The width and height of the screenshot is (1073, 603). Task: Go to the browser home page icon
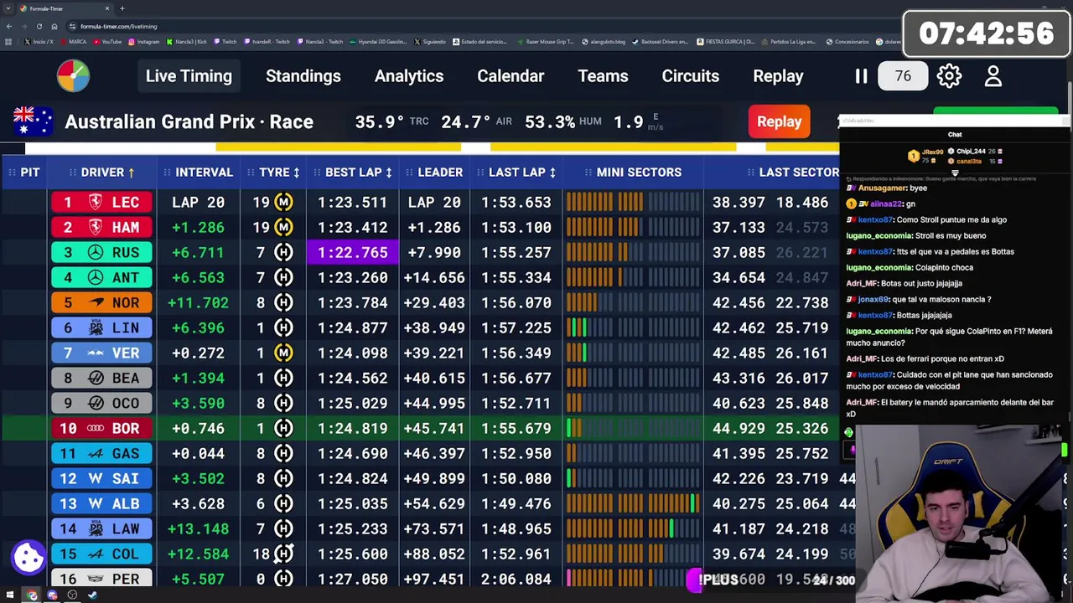click(54, 26)
